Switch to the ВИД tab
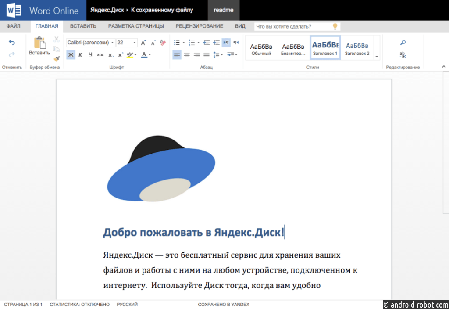This screenshot has width=449, height=309. pos(240,26)
